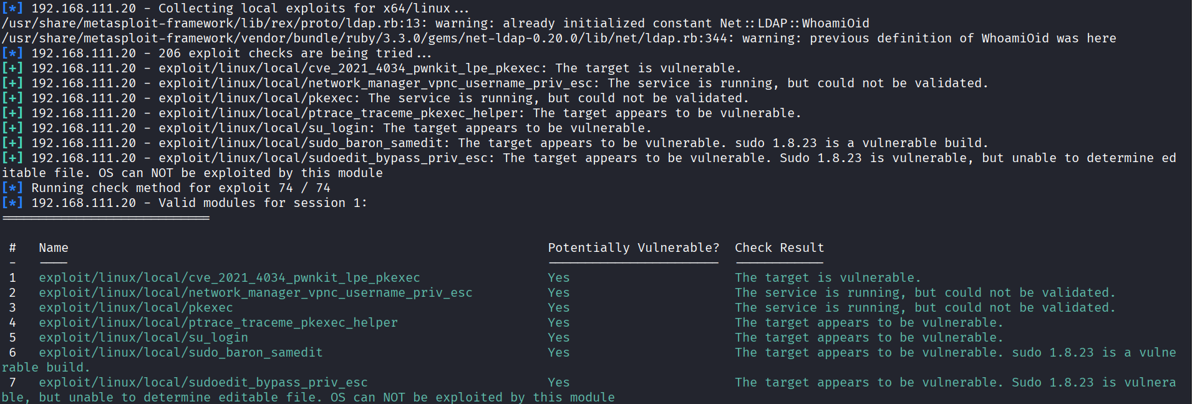Click "Yes" in the pwnkit table row

(558, 277)
